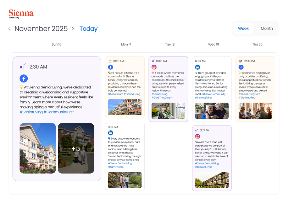Image resolution: width=288 pixels, height=204 pixels.
Task: Switch the calendar to Month view
Action: pos(267,29)
